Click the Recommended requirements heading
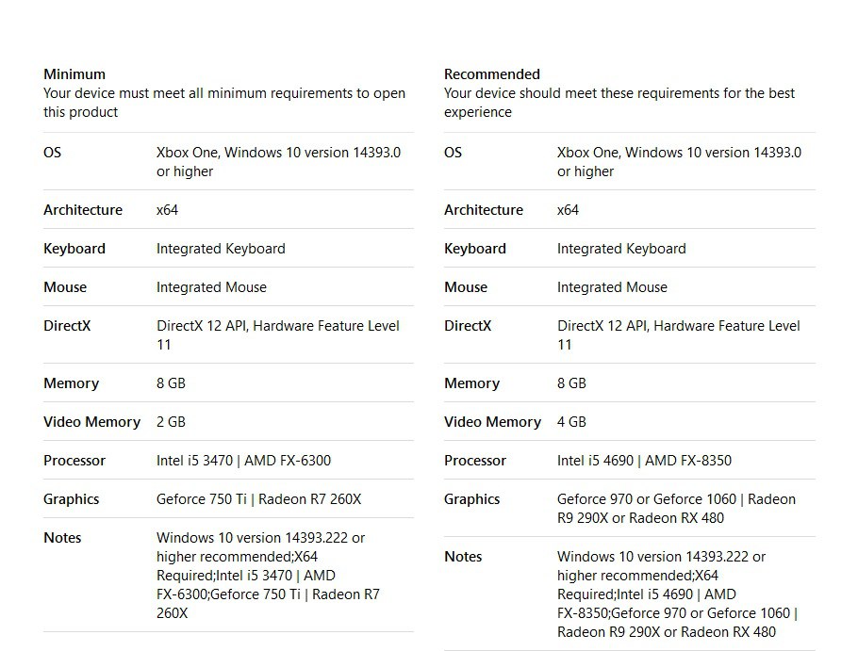The width and height of the screenshot is (858, 651). click(492, 73)
